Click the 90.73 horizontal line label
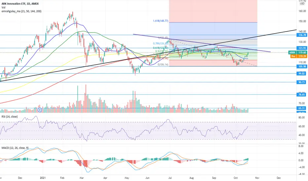Screen dimensions: 308x181 point(302,82)
